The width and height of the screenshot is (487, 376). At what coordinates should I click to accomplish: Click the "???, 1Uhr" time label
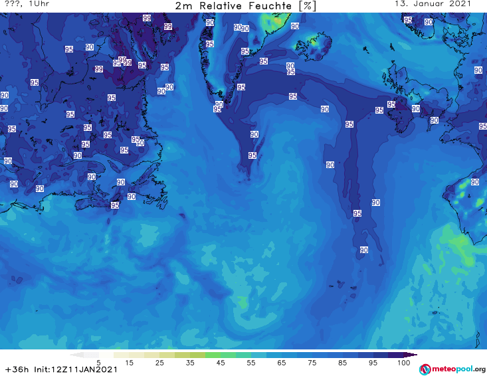coord(27,4)
